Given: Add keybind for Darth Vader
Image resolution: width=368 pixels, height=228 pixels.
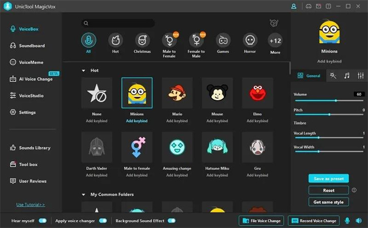Looking at the screenshot, I should tap(96, 175).
